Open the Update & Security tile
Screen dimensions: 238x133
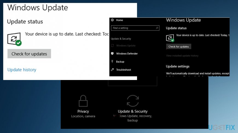click(x=133, y=109)
